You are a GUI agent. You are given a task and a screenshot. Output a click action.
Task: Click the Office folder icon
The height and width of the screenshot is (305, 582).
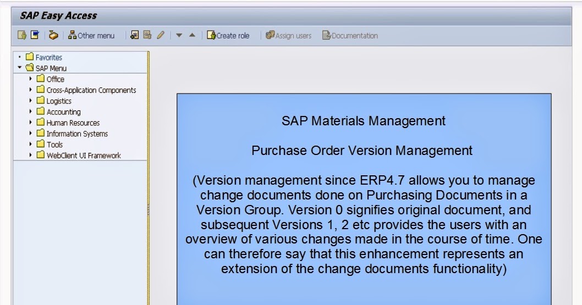click(x=41, y=79)
